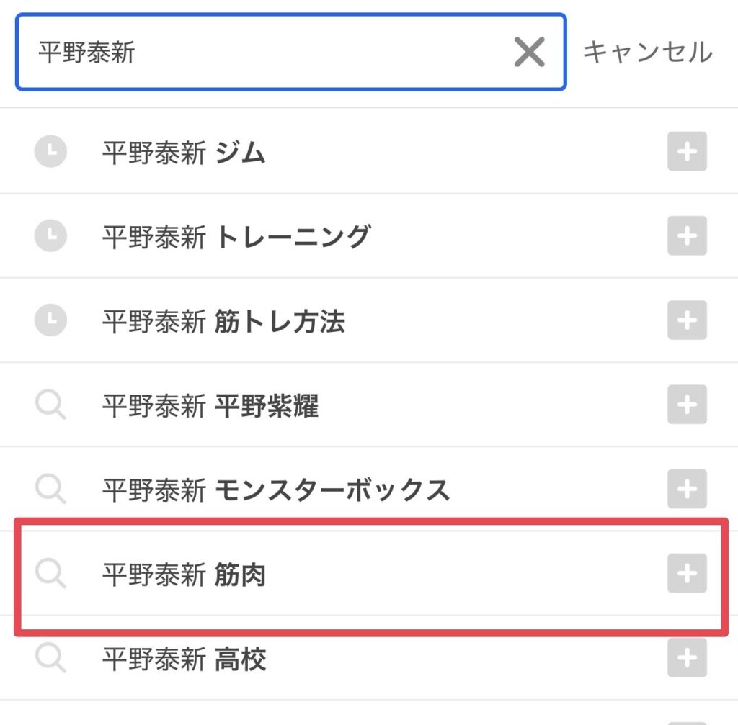The width and height of the screenshot is (738, 725).
Task: Select suggestion 平野泰新 高校
Action: point(369,658)
